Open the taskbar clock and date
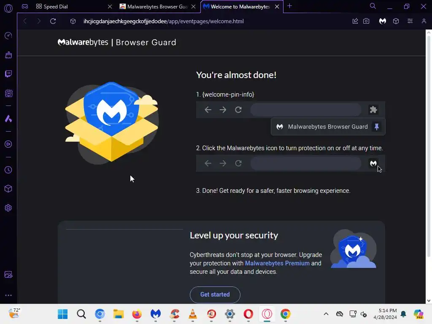Image resolution: width=432 pixels, height=324 pixels. 385,314
